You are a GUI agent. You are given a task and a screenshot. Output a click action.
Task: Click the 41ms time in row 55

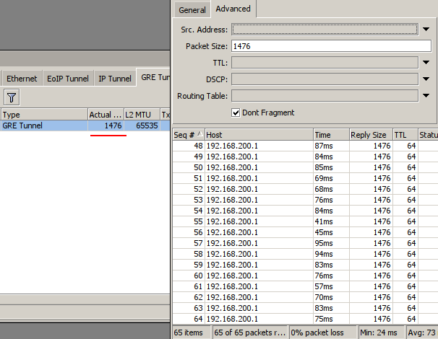324,221
